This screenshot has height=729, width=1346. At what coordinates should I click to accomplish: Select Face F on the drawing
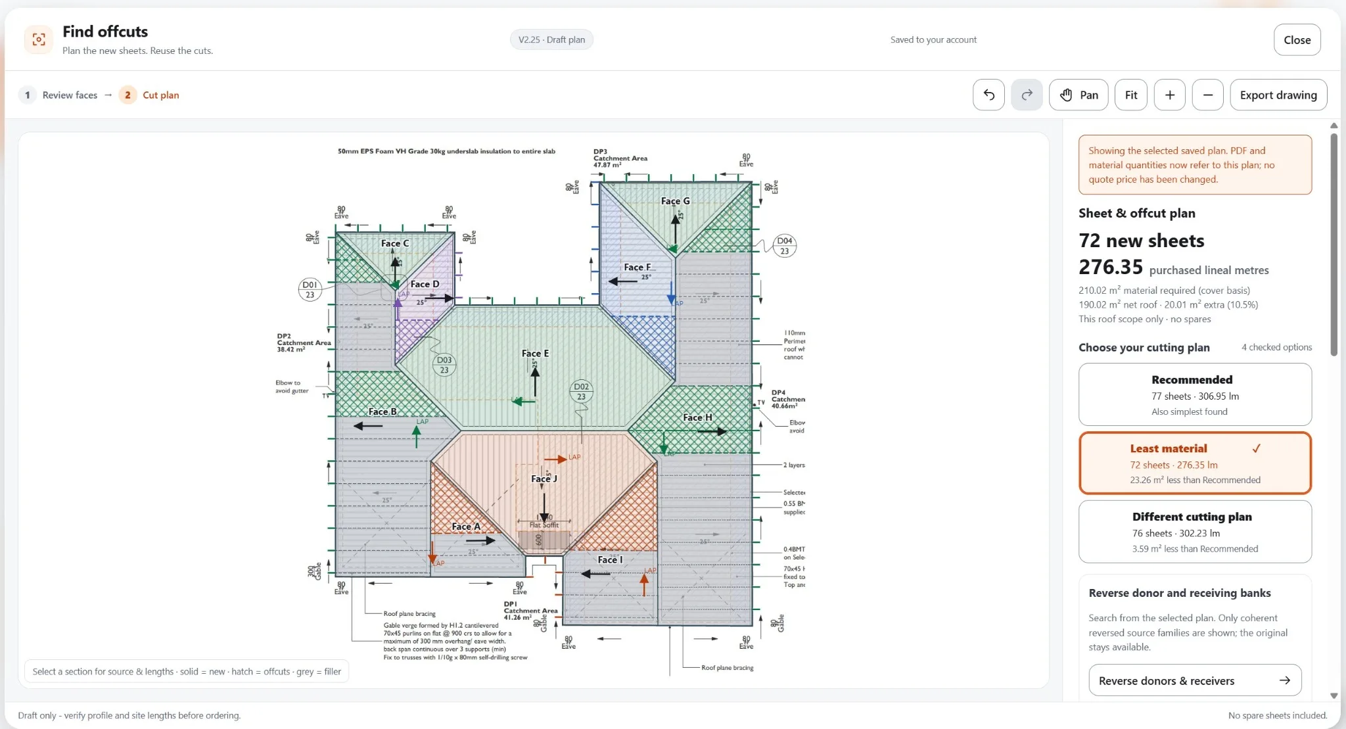pyautogui.click(x=637, y=267)
